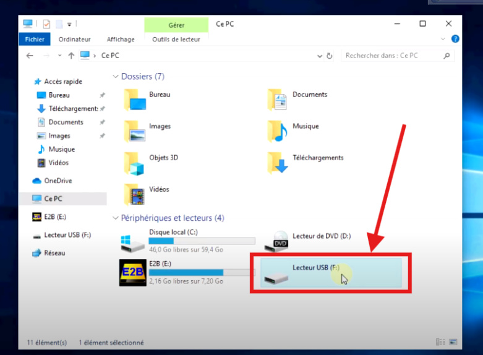Viewport: 483px width, 355px height.
Task: Expand the address bar history dropdown
Action: click(320, 56)
